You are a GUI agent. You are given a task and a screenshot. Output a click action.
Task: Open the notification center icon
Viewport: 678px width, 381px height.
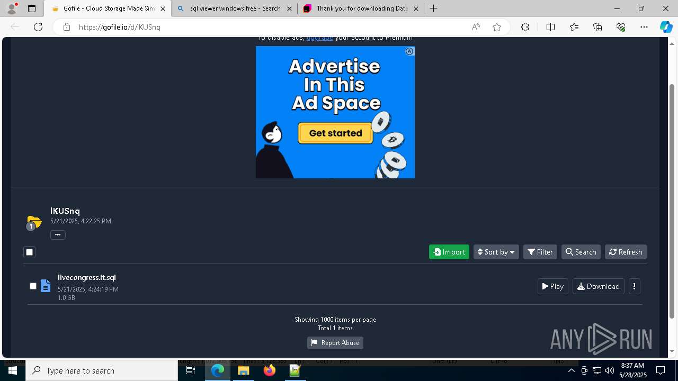pyautogui.click(x=661, y=370)
